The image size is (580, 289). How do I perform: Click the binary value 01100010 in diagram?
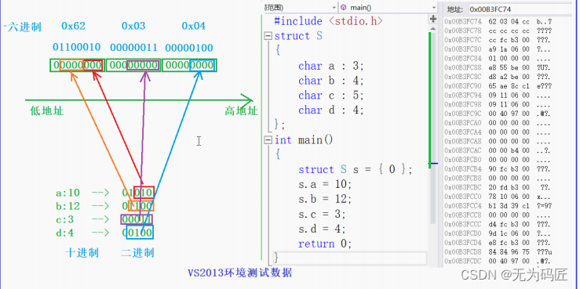tap(77, 48)
